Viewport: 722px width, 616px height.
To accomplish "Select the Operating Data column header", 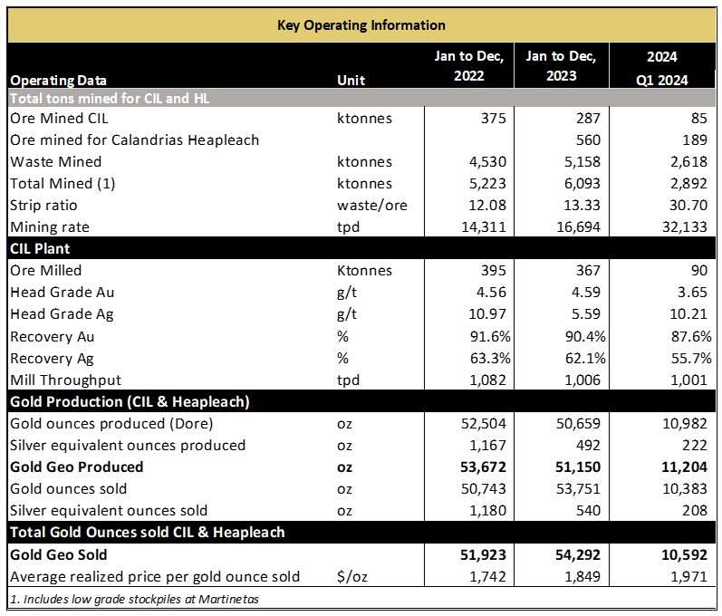I will pos(59,80).
